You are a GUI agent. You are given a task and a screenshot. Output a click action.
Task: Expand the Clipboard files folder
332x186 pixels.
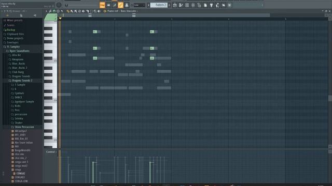click(15, 34)
